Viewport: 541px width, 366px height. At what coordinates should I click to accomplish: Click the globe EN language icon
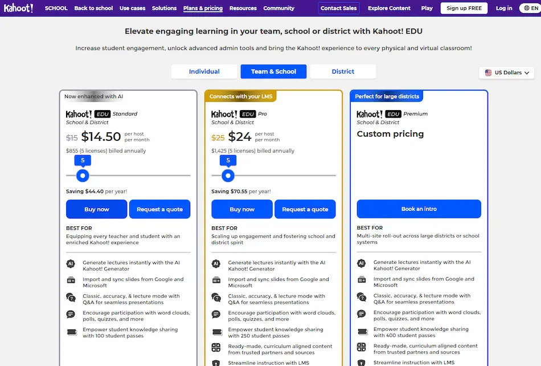point(529,9)
